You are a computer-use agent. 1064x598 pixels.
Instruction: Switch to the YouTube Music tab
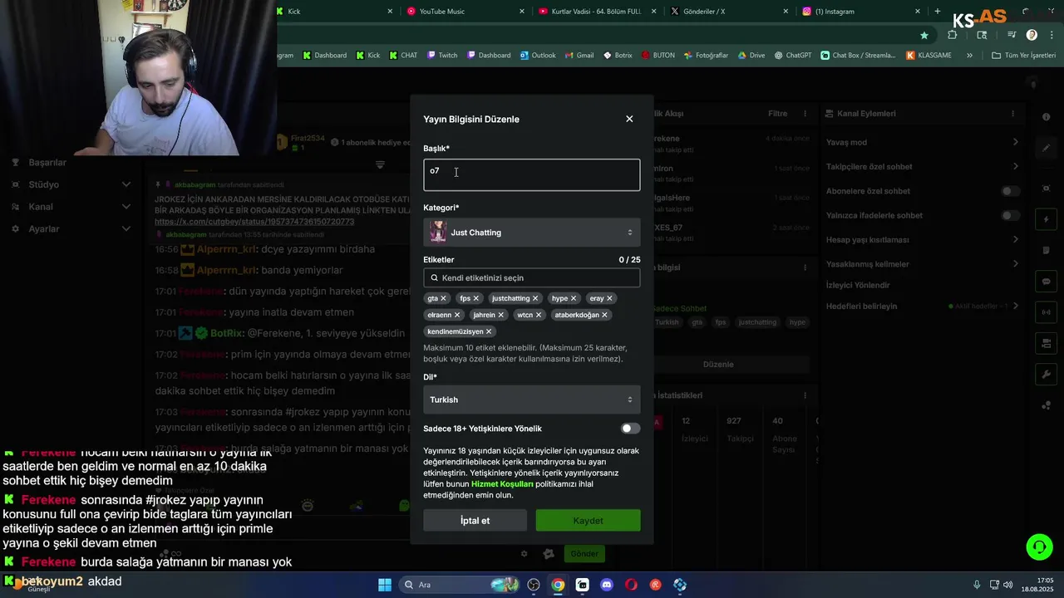pos(465,12)
